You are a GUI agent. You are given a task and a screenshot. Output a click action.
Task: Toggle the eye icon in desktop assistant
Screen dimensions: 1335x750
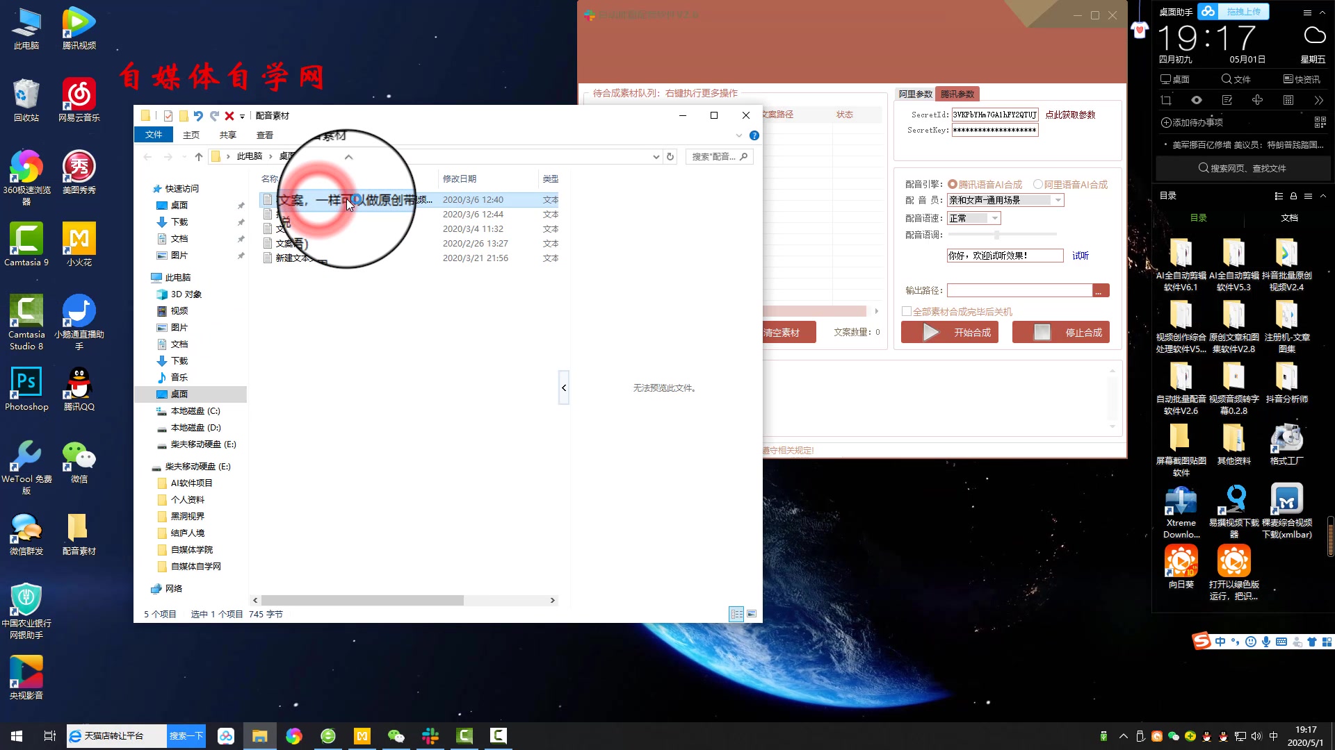[1197, 101]
